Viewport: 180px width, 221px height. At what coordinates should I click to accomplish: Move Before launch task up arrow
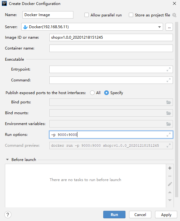coord(170,192)
